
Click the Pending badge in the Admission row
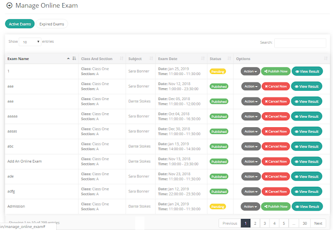(217, 207)
